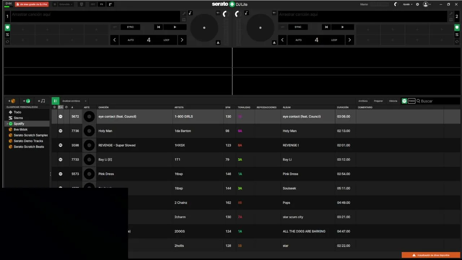Double the loop size on deck 1
Viewport: 462px width, 260px height.
[182, 40]
